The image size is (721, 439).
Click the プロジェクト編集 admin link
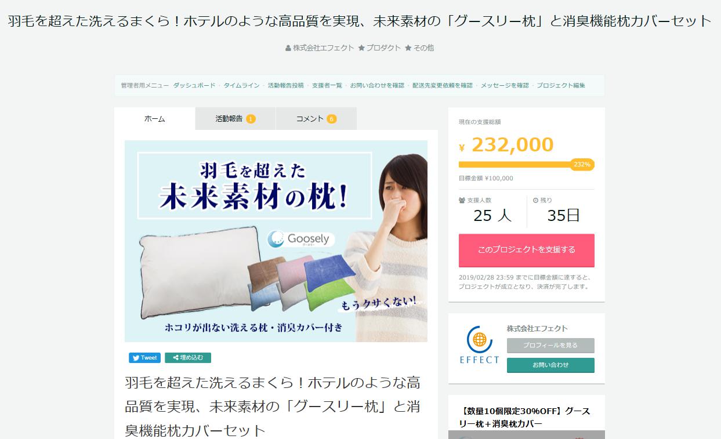coord(561,85)
